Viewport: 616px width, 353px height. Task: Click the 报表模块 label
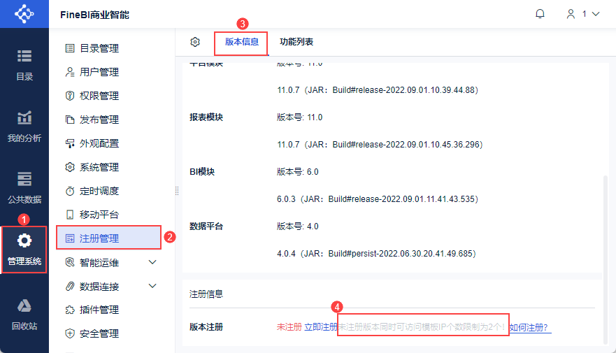(206, 117)
